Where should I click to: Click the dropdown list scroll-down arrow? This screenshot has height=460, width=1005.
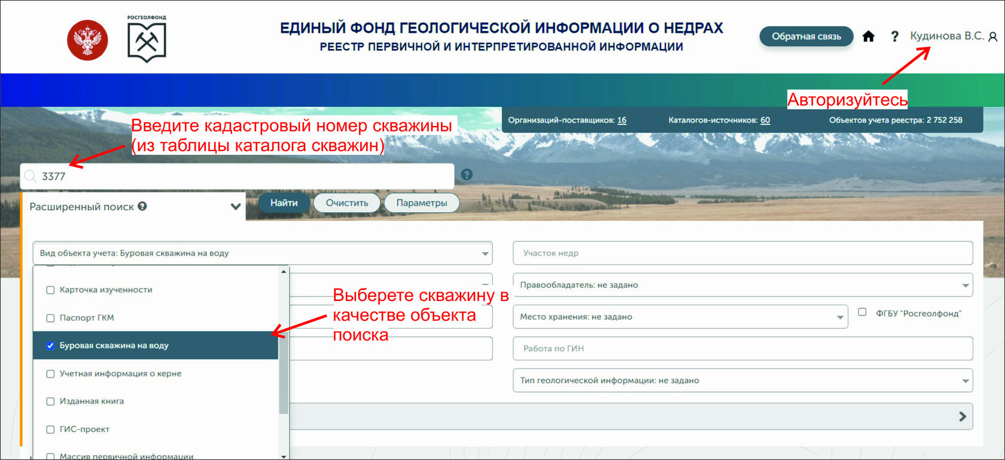pos(284,456)
